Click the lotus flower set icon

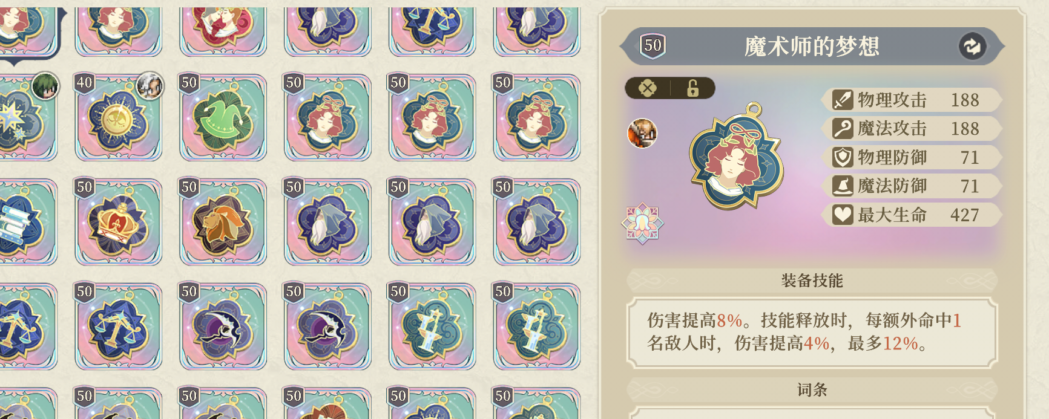click(642, 224)
